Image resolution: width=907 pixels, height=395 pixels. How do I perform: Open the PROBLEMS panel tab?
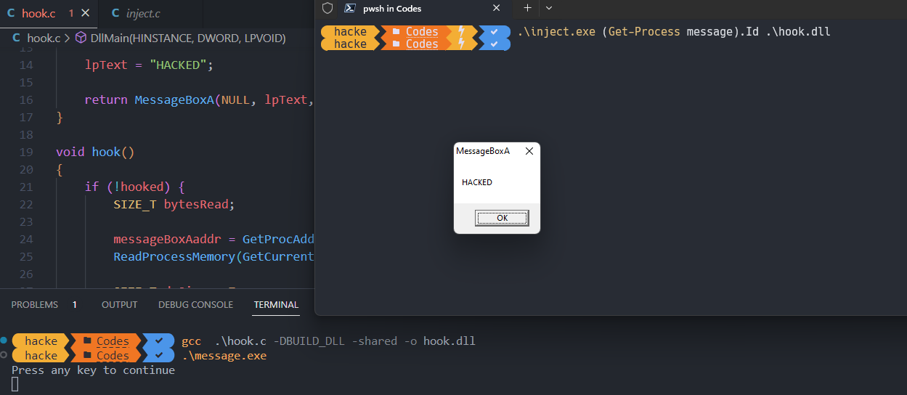[35, 304]
